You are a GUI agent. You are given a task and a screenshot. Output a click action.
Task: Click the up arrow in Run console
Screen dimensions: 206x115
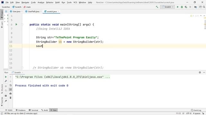(11, 77)
